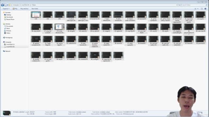Open the view options dropdown arrow
This screenshot has width=209, height=117.
pyautogui.click(x=198, y=9)
